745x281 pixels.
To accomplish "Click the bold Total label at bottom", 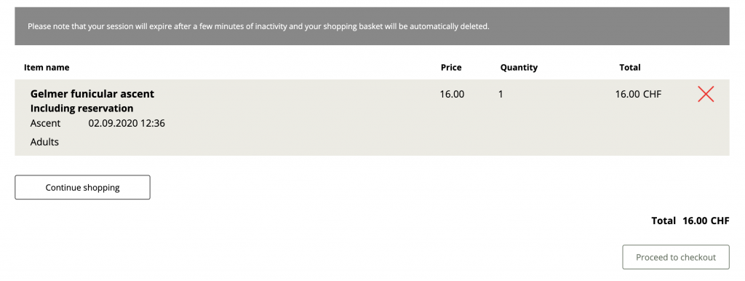I will click(664, 221).
